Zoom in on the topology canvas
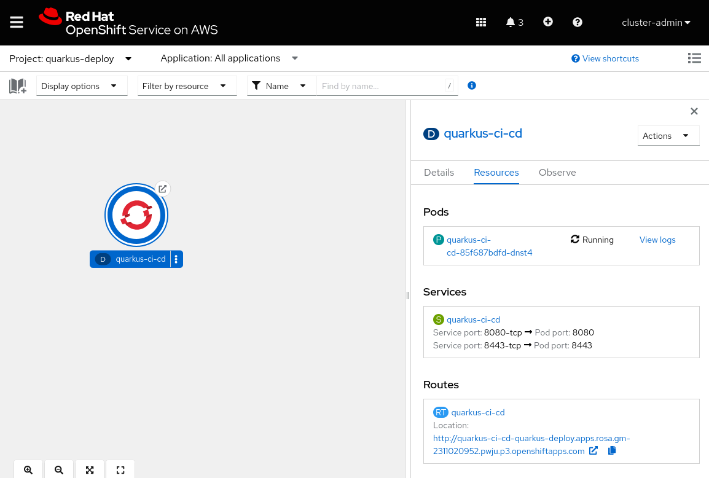The image size is (709, 478). click(x=28, y=470)
